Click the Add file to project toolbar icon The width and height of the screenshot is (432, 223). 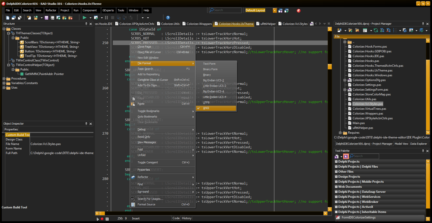pos(64,18)
